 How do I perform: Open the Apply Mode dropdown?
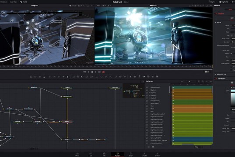pos(233,39)
